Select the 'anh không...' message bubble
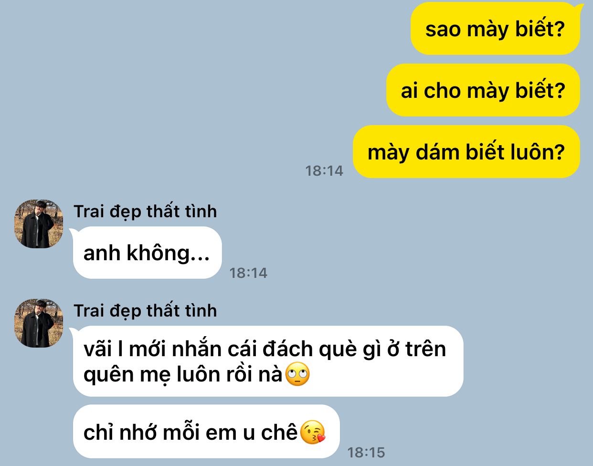 (x=147, y=253)
